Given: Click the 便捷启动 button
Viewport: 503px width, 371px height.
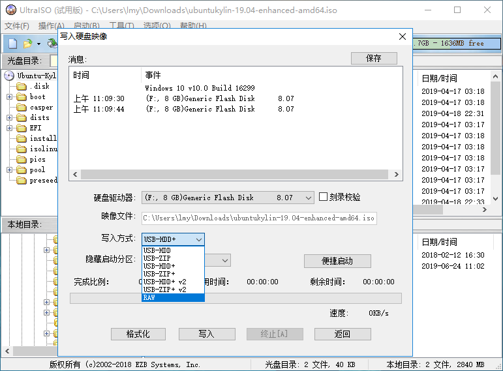Looking at the screenshot, I should coord(337,261).
